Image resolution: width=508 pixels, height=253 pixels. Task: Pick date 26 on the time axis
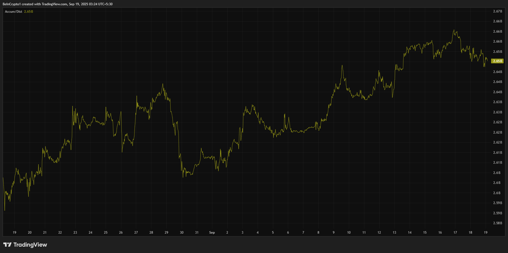121,233
